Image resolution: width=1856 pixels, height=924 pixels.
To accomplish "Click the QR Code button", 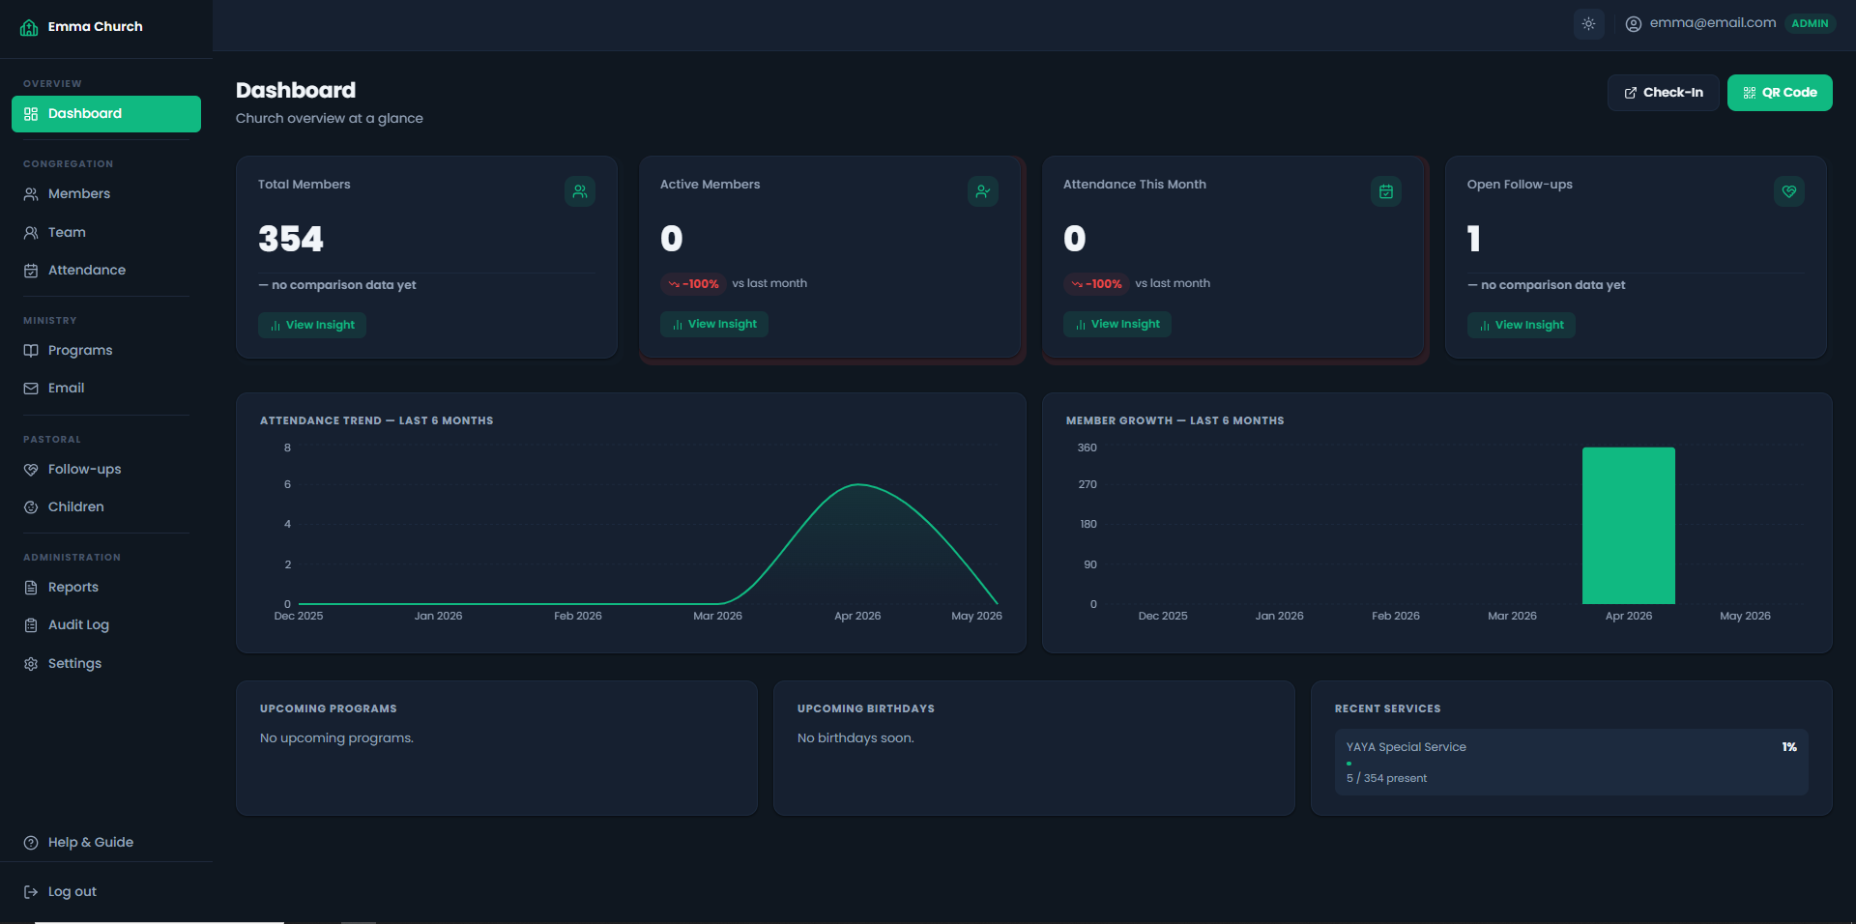I will tap(1780, 93).
